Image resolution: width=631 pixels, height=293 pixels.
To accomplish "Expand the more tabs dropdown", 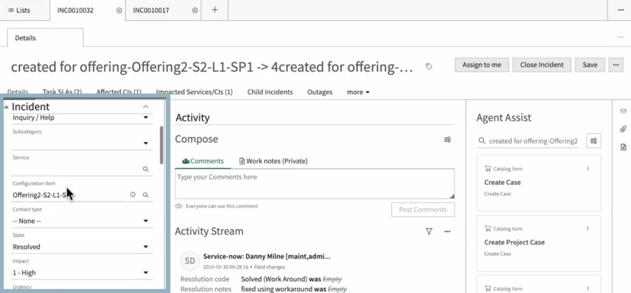I will pyautogui.click(x=358, y=92).
